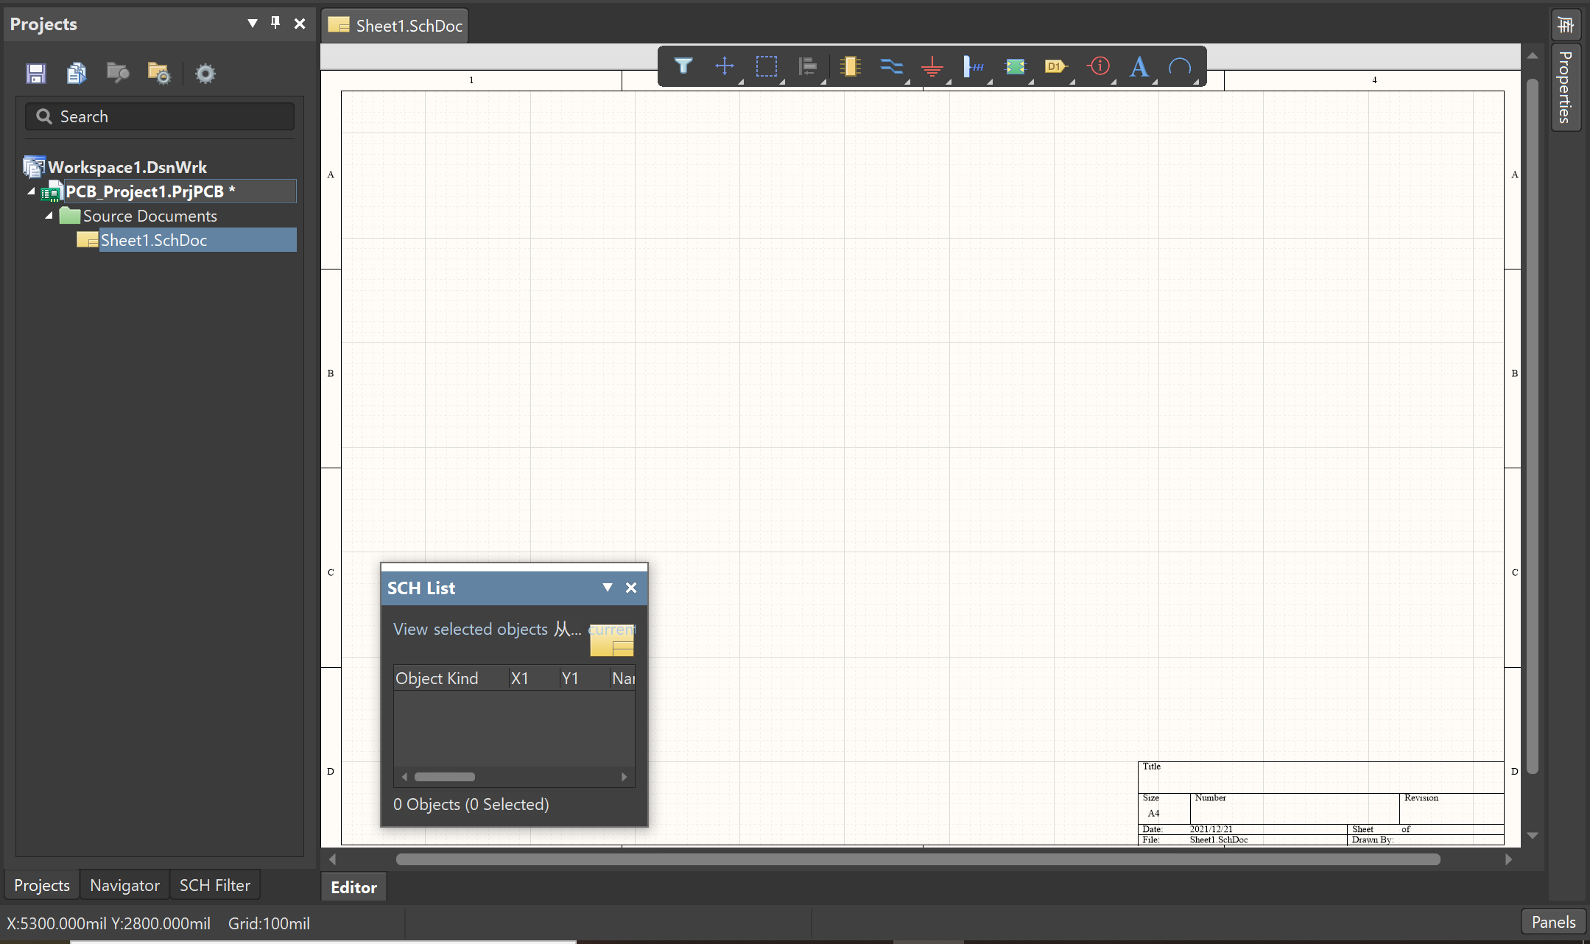Viewport: 1590px width, 944px height.
Task: Open Projects panel settings gear
Action: [205, 73]
